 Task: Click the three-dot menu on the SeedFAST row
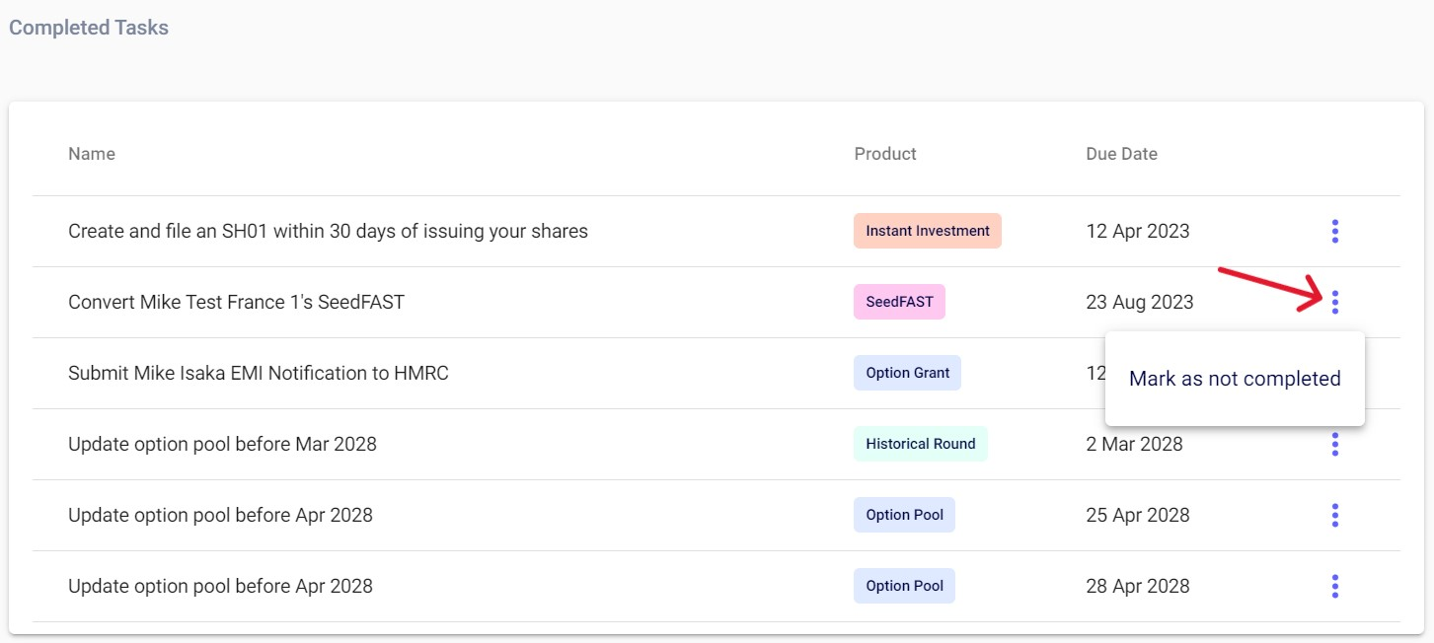[1334, 302]
